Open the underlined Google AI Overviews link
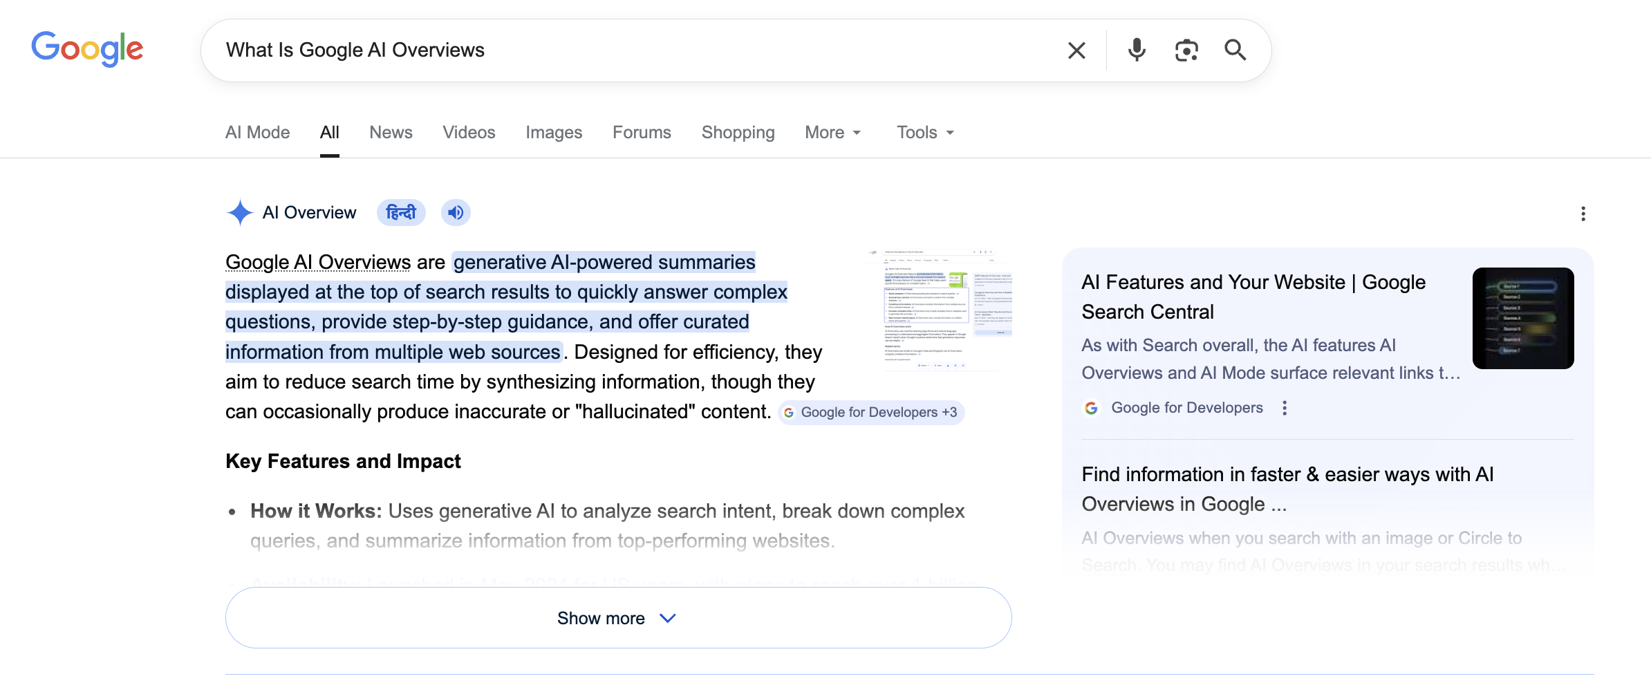 tap(318, 263)
